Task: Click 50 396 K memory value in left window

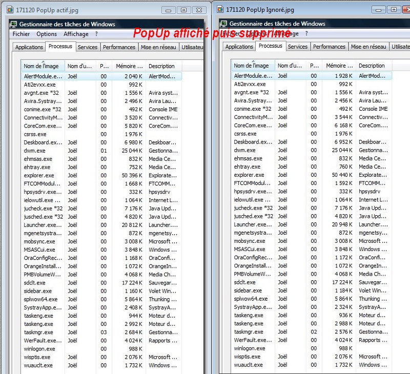Action: [x=132, y=175]
